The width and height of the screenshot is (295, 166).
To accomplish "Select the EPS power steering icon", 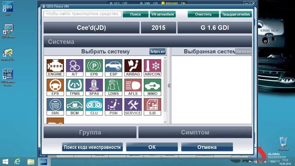I will click(55, 87).
